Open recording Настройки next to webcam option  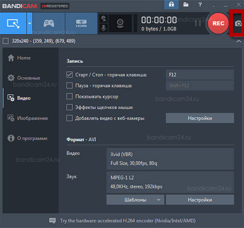[200, 118]
